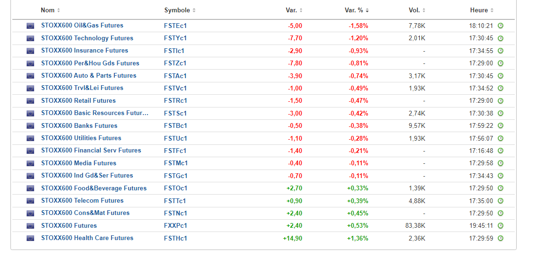Open the STOXX600 Futures link
The image size is (538, 259).
pyautogui.click(x=69, y=226)
